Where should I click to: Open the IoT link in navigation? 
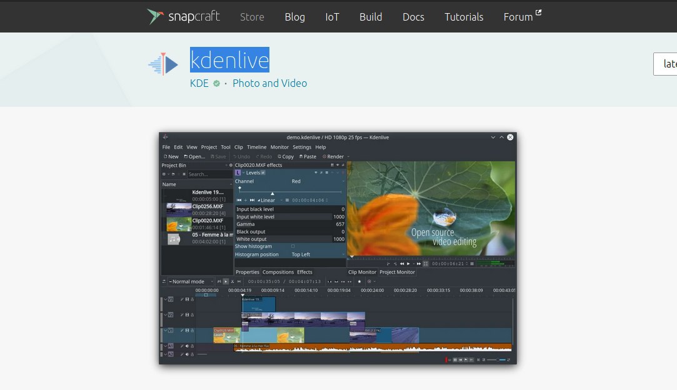[x=332, y=17]
